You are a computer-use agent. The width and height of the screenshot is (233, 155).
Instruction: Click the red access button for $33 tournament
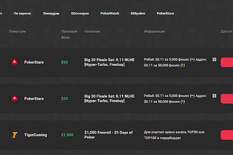(x=227, y=99)
